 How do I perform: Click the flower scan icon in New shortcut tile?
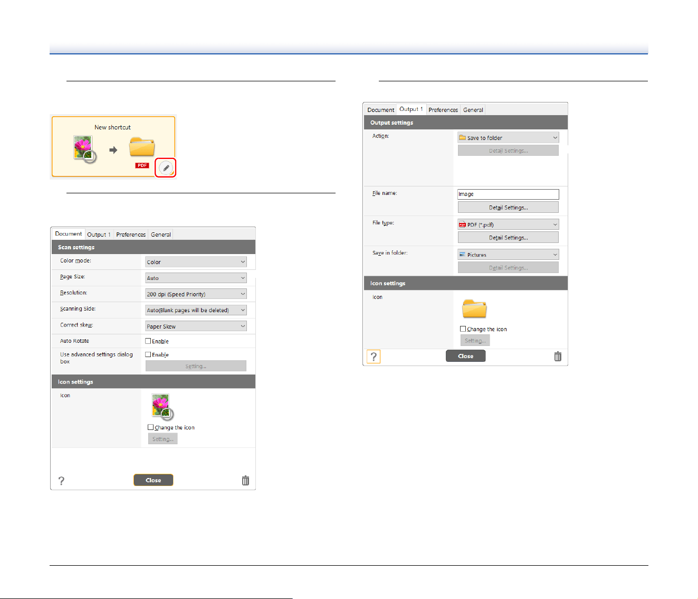pos(84,149)
